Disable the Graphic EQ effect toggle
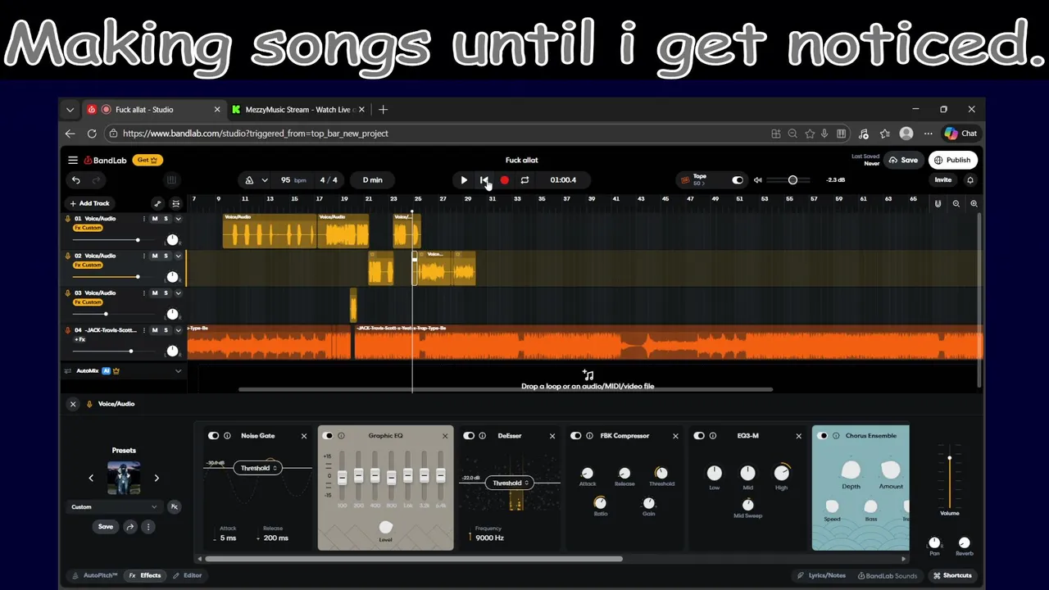1049x590 pixels. [328, 436]
